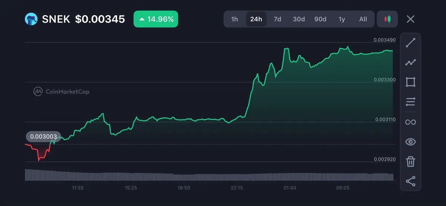Click the 22:15 time axis label

(x=237, y=188)
